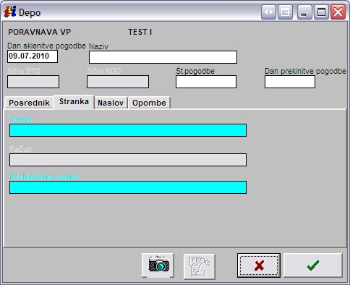
Task: Confirm with the green checkmark button
Action: (313, 265)
